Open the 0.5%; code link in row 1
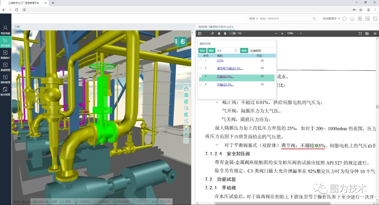Image resolution: width=379 pixels, height=205 pixels. tap(220, 61)
